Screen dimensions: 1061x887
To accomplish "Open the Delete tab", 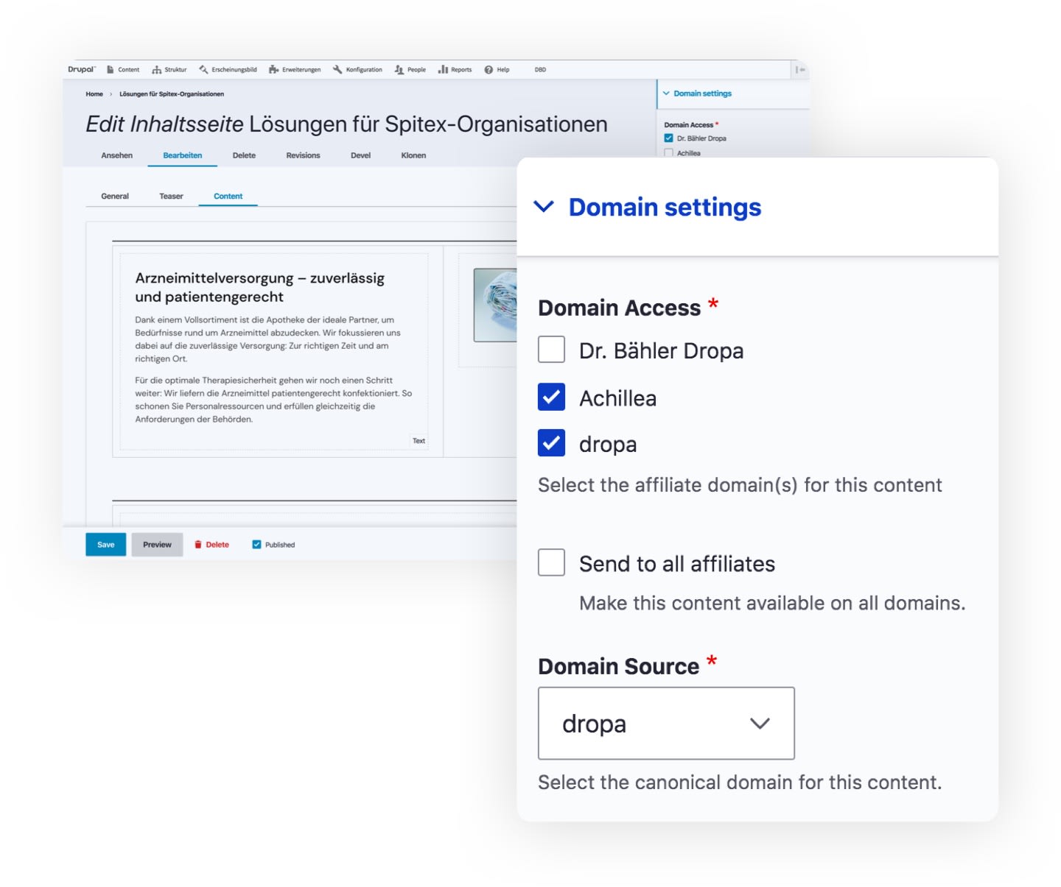I will pos(244,155).
